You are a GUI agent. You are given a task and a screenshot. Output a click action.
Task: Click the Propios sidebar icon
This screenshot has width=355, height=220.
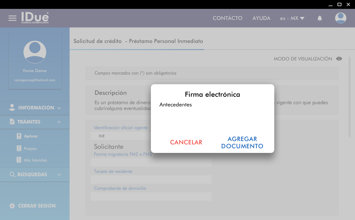pyautogui.click(x=19, y=149)
